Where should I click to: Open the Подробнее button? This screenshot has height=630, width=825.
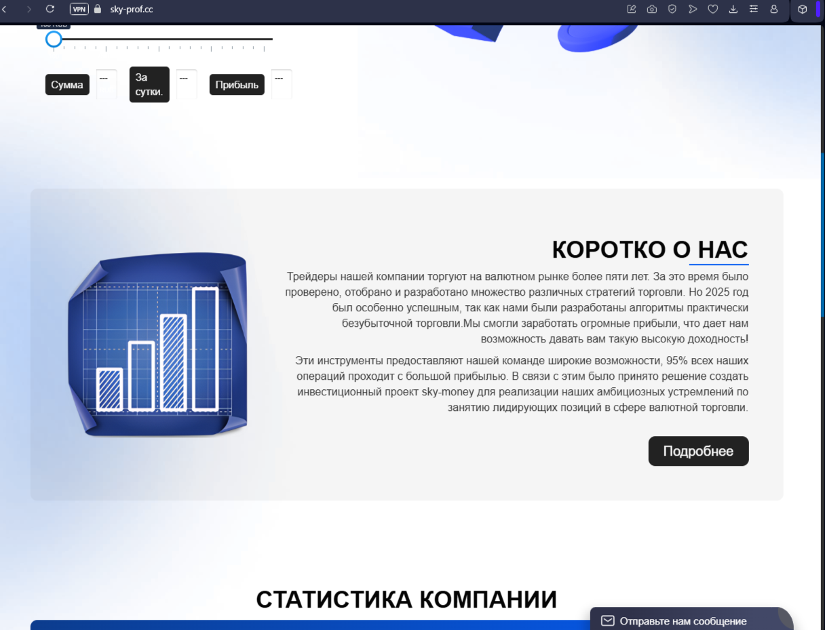point(698,451)
